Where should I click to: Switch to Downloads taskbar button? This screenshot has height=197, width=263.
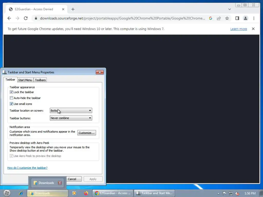pyautogui.click(x=48, y=193)
